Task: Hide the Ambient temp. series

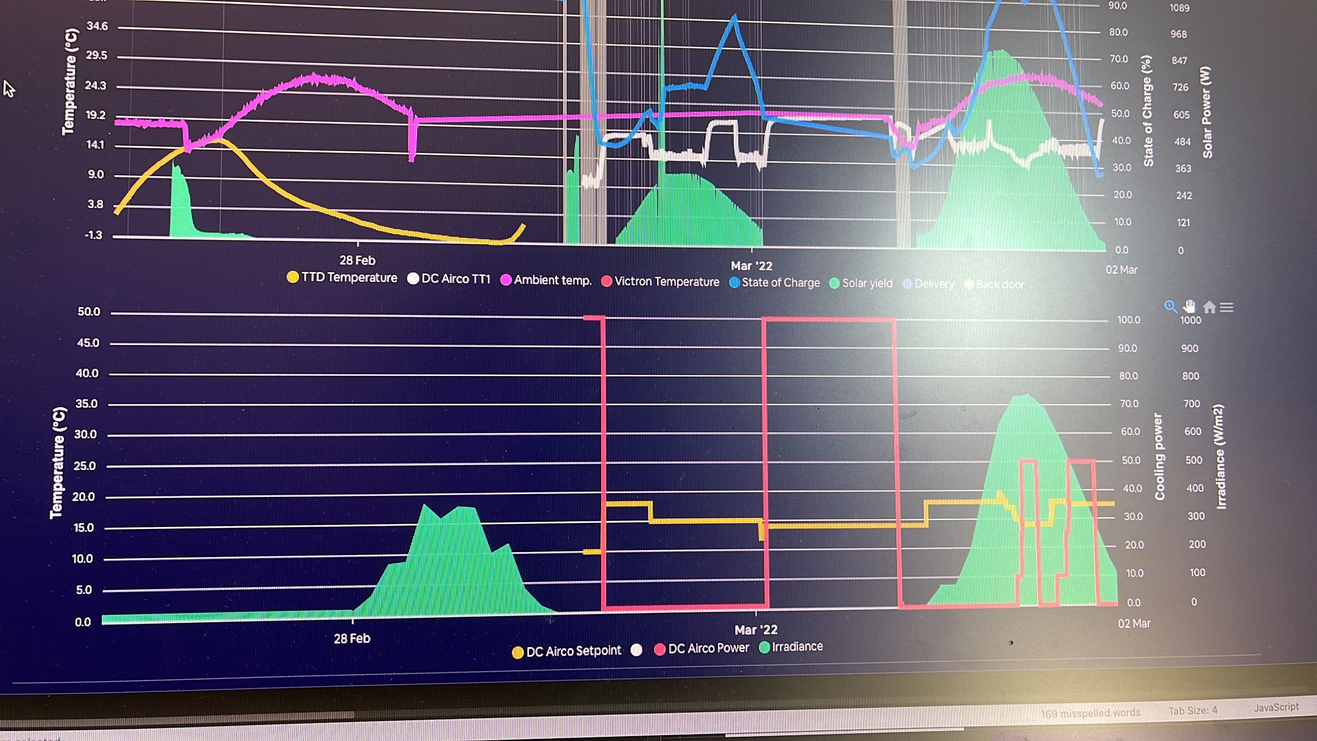Action: tap(546, 280)
